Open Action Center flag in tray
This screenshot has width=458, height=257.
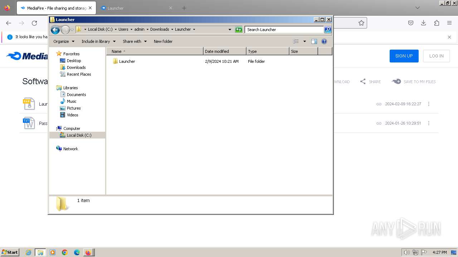click(424, 252)
